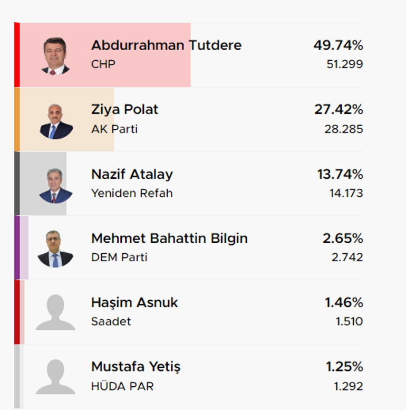Click the 28.285 vote count
Screen dimensions: 406x410
point(344,129)
